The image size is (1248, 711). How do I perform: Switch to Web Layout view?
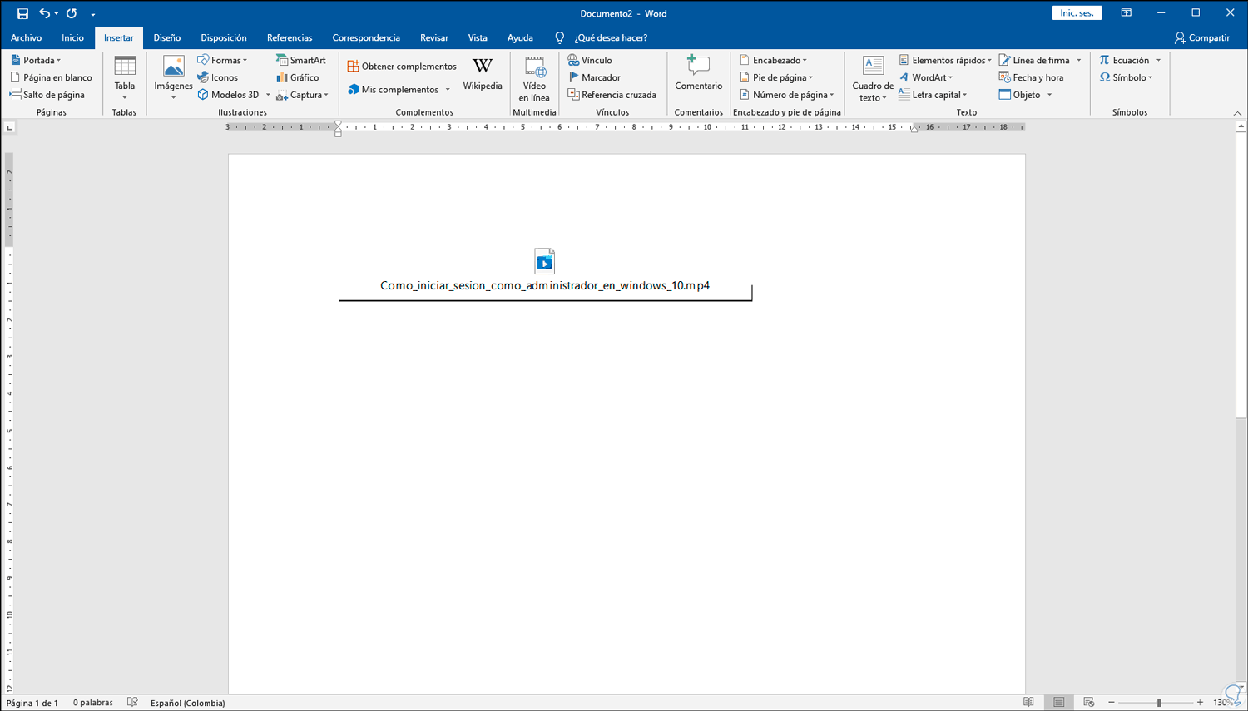click(1088, 703)
